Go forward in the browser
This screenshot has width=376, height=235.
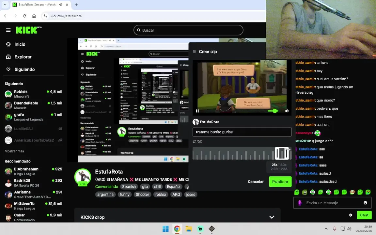(15, 16)
